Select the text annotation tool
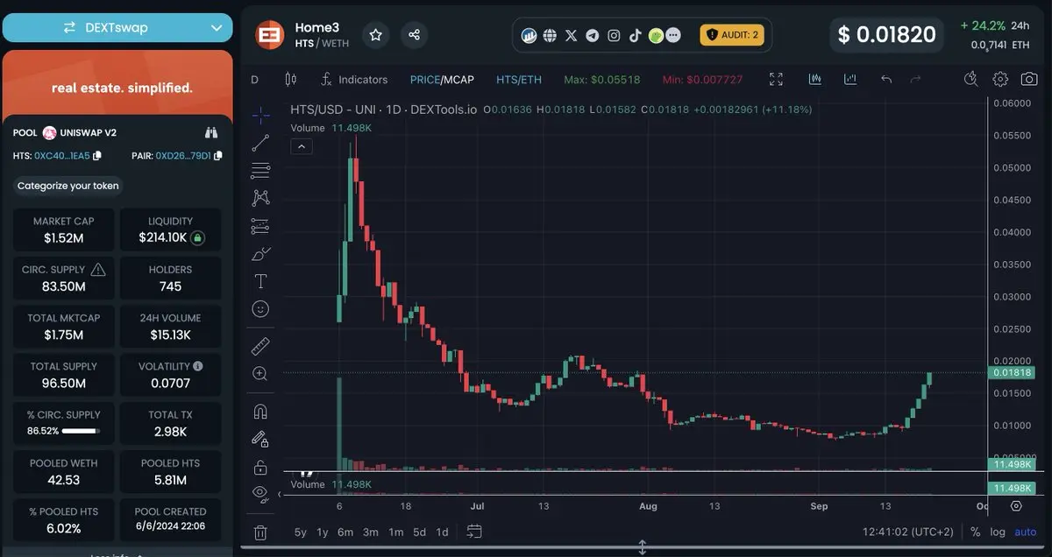Screen dimensions: 1052x557 click(x=260, y=281)
